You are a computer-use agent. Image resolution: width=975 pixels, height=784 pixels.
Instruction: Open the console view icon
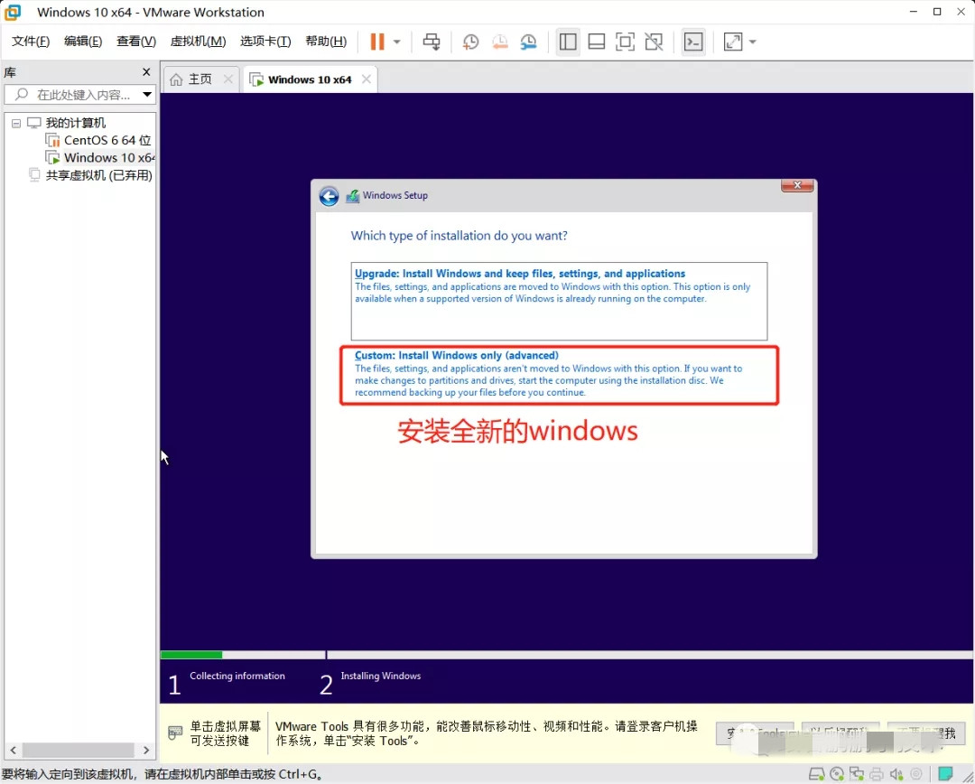692,42
